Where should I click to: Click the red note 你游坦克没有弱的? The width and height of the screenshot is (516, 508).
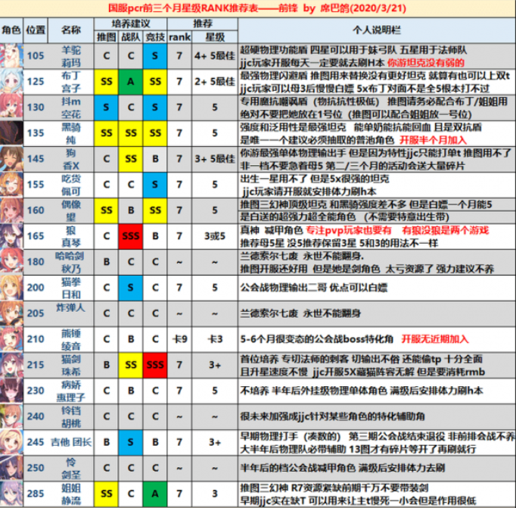tap(426, 63)
